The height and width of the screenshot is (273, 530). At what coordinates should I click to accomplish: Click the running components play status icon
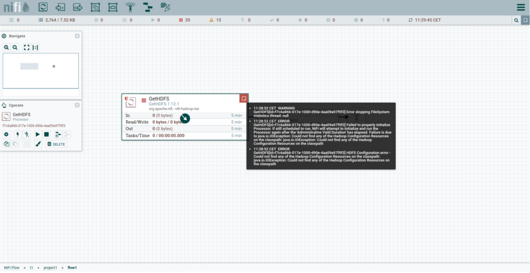(x=153, y=20)
